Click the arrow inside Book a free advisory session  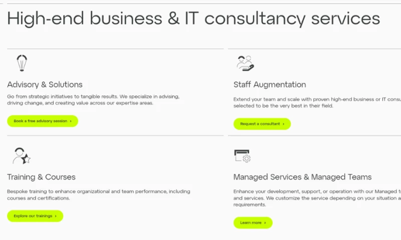coord(71,121)
